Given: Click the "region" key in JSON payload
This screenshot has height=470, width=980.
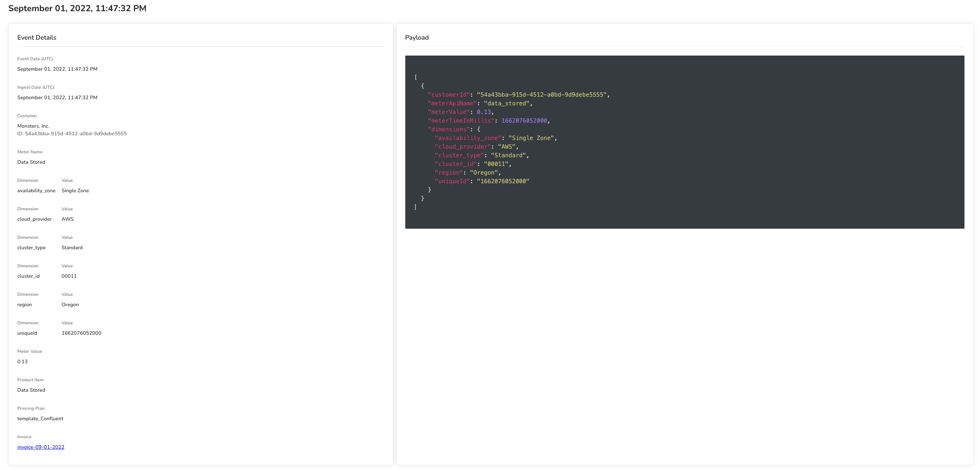Looking at the screenshot, I should [x=449, y=172].
